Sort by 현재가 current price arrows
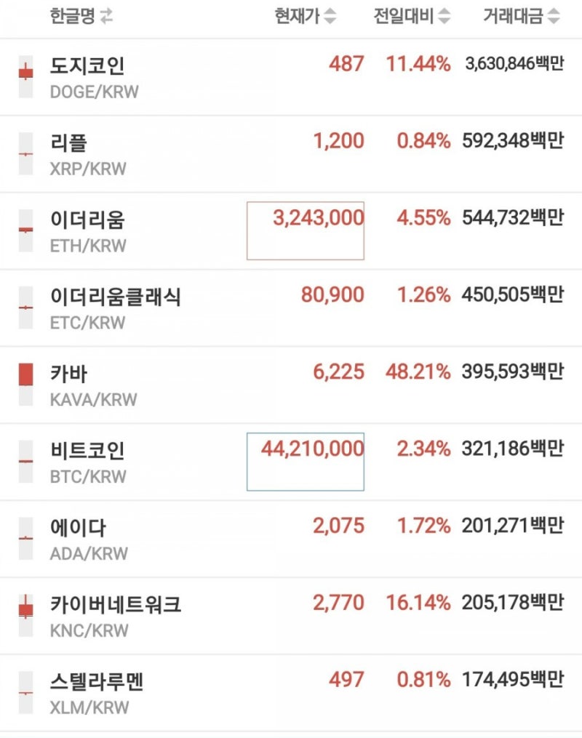This screenshot has height=738, width=582. [x=330, y=17]
